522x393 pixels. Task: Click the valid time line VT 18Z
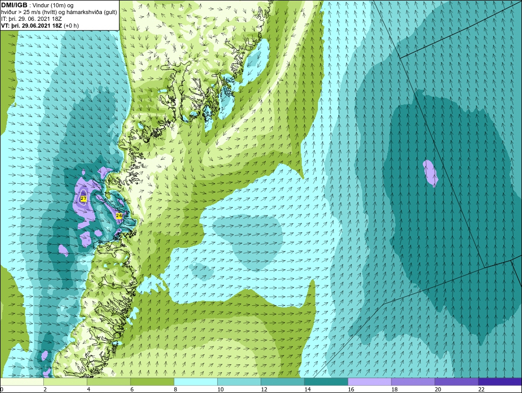(x=40, y=26)
